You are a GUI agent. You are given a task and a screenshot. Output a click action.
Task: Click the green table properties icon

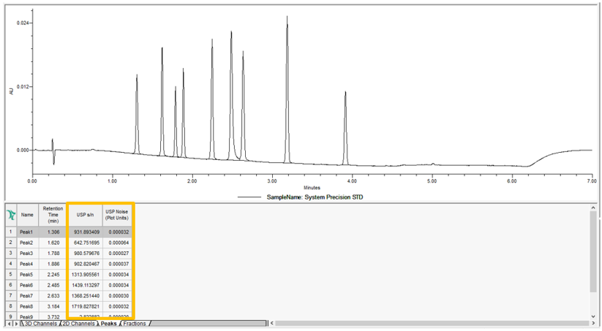[x=11, y=215]
